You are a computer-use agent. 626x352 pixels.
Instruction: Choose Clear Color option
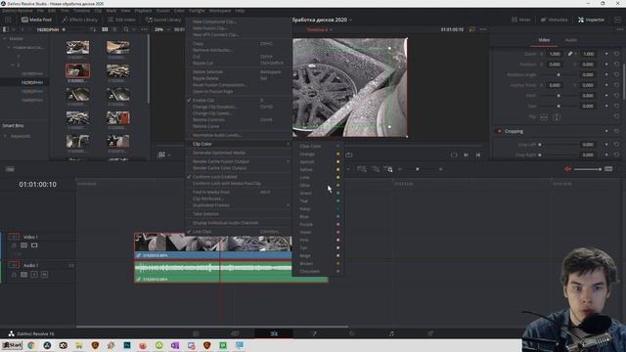point(319,146)
